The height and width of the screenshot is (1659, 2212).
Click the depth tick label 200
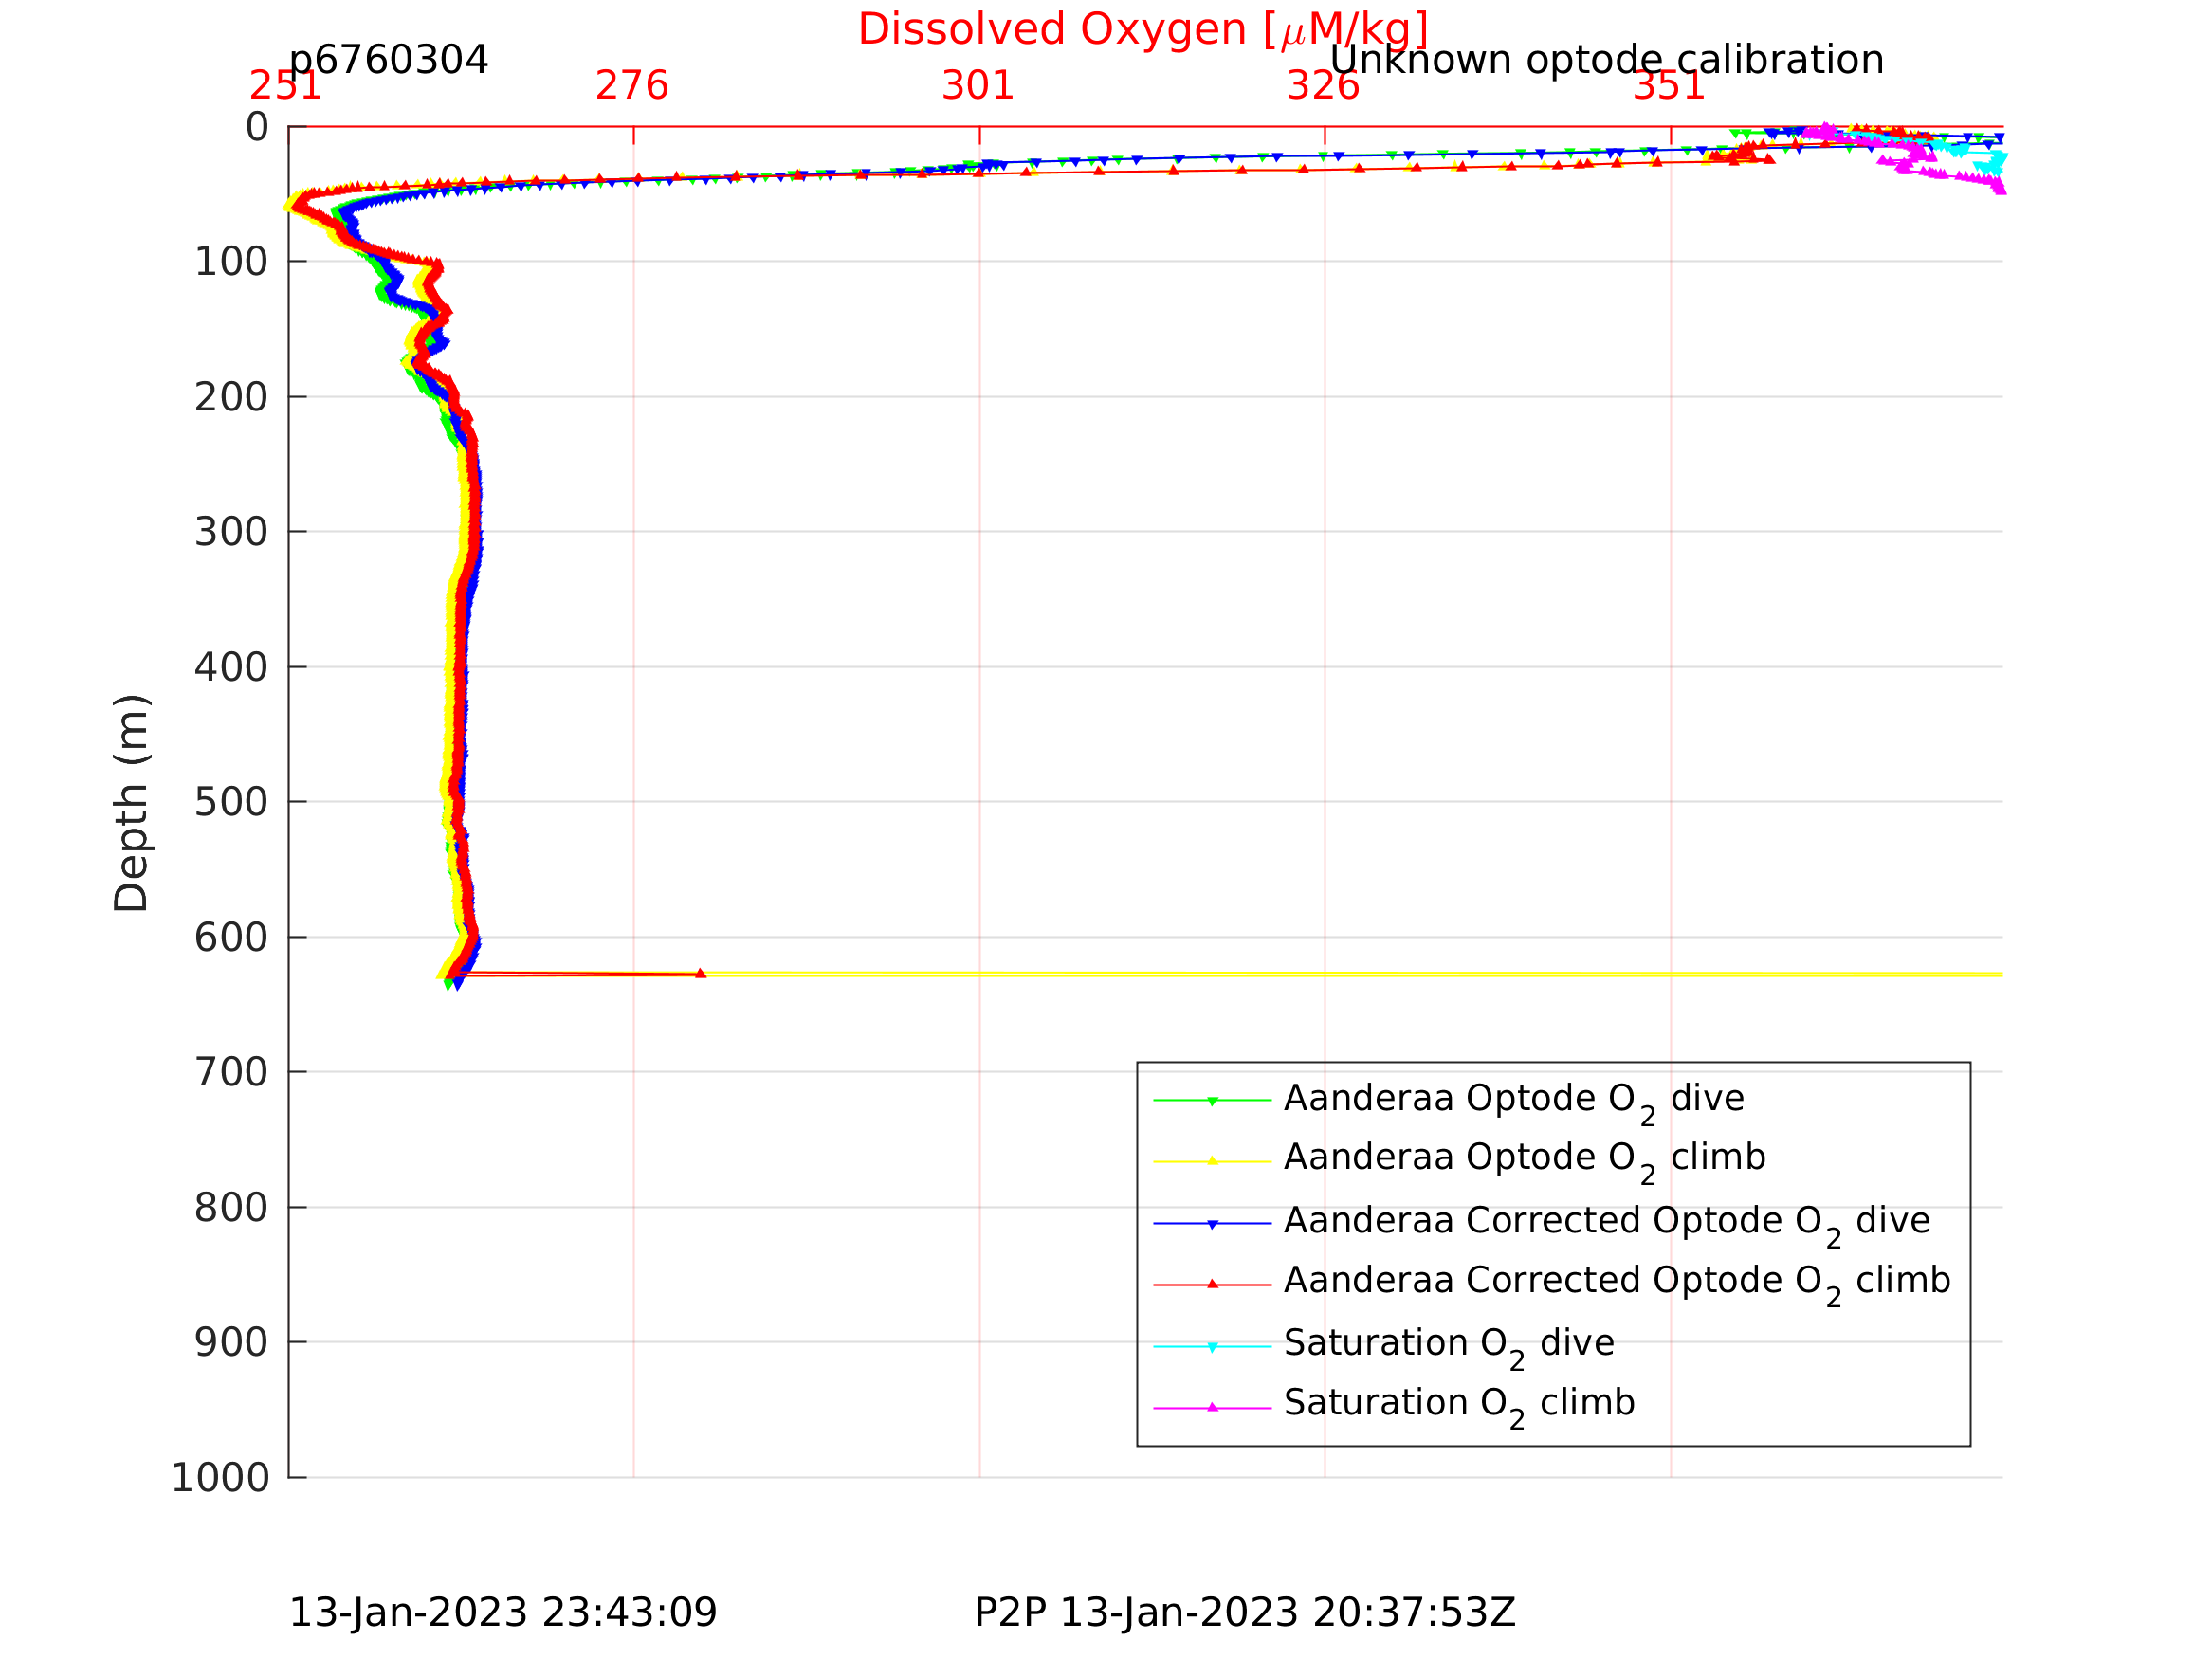click(231, 398)
